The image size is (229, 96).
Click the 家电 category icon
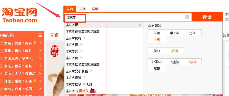click(x=1, y=66)
